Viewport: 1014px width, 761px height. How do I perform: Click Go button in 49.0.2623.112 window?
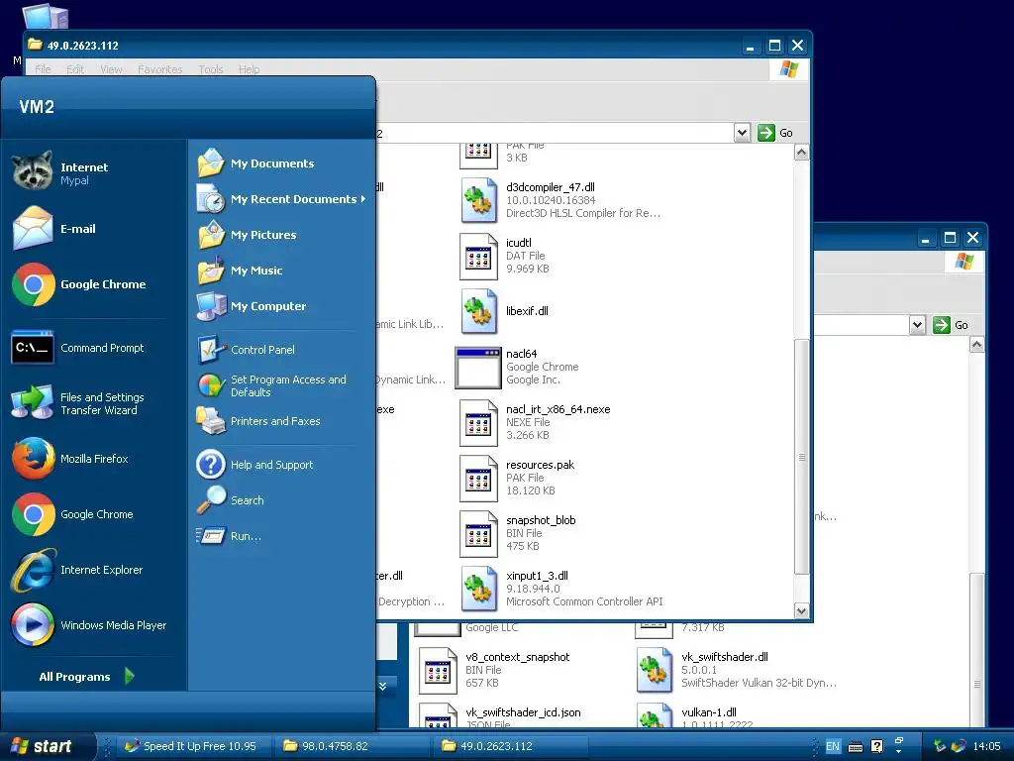[775, 133]
